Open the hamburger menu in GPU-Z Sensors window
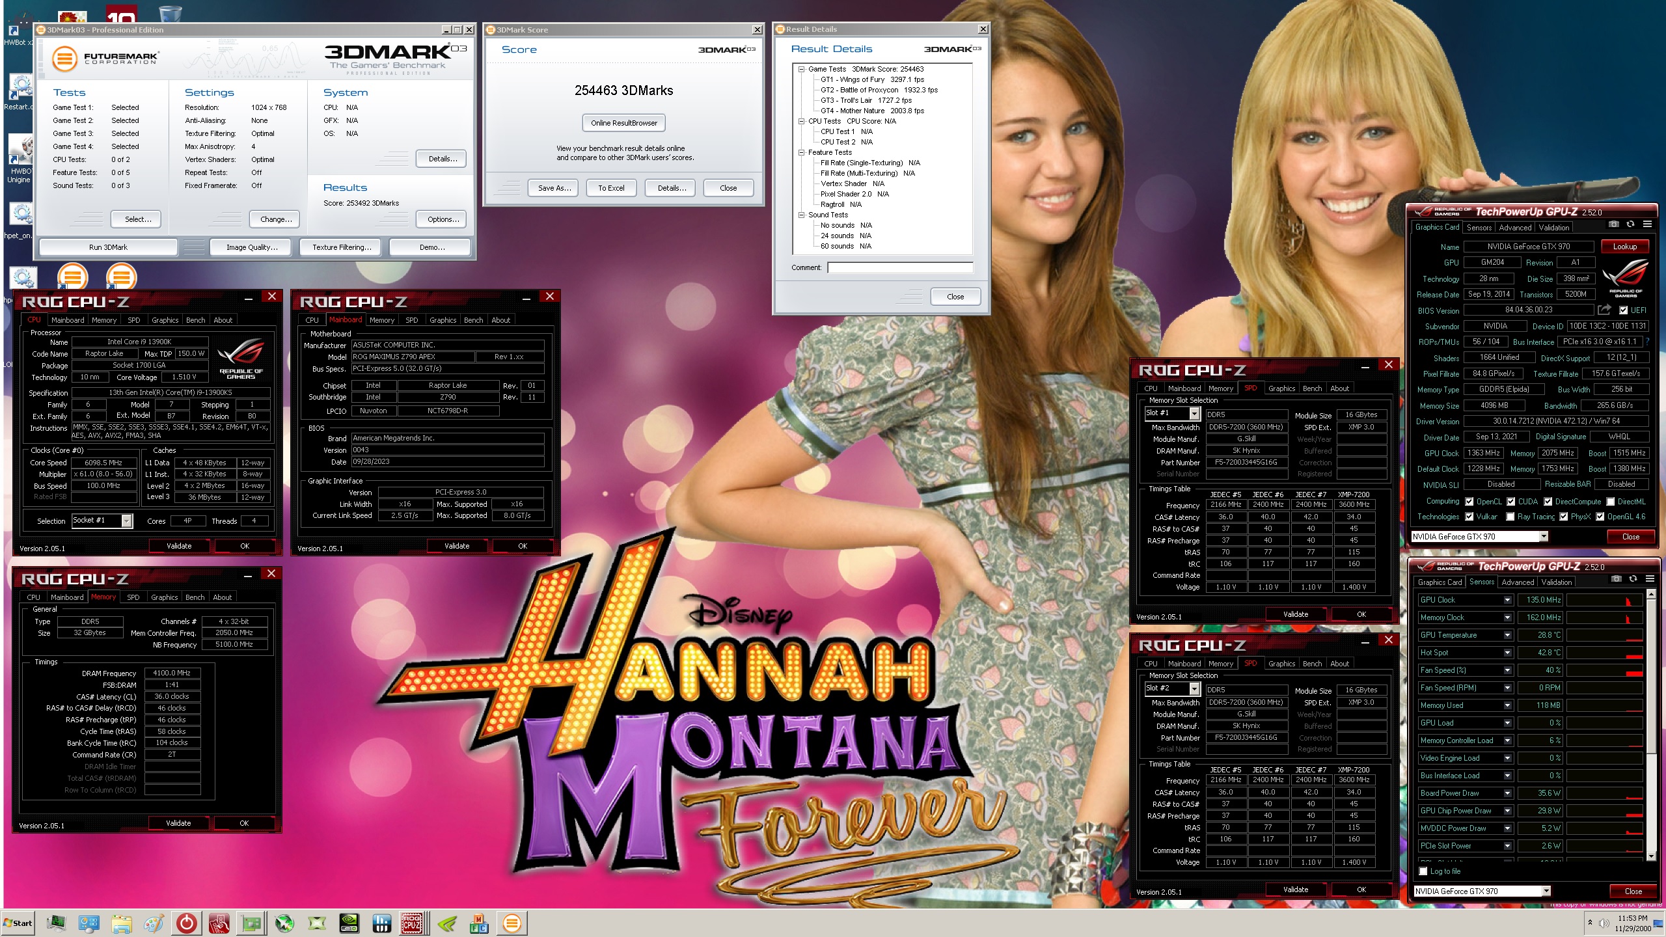Viewport: 1666px width, 937px height. pyautogui.click(x=1650, y=578)
